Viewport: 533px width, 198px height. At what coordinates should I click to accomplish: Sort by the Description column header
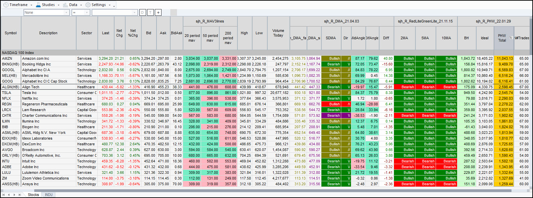pyautogui.click(x=48, y=33)
